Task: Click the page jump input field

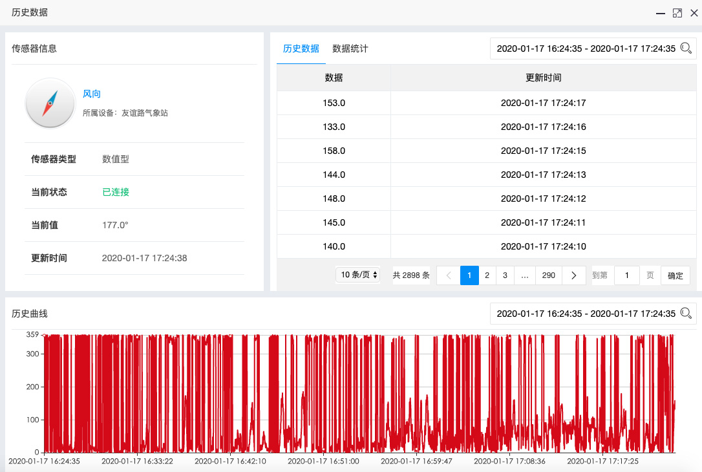Action: (x=626, y=275)
